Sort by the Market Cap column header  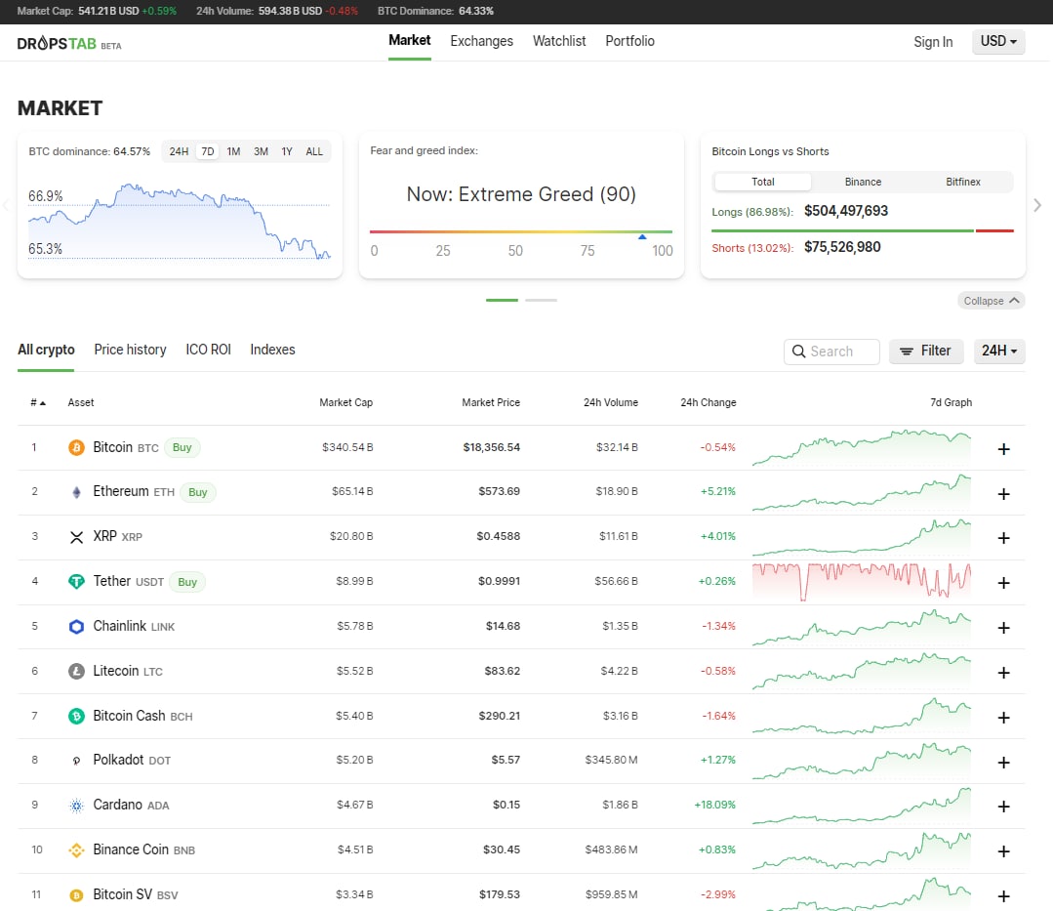(345, 402)
